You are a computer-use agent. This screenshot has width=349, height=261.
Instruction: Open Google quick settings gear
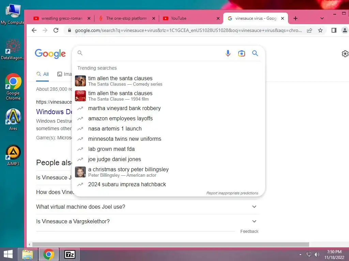345,53
